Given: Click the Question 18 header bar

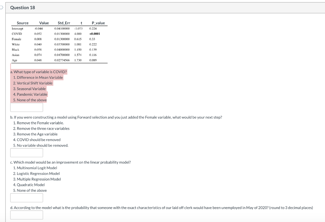Looking at the screenshot, I should point(22,7).
